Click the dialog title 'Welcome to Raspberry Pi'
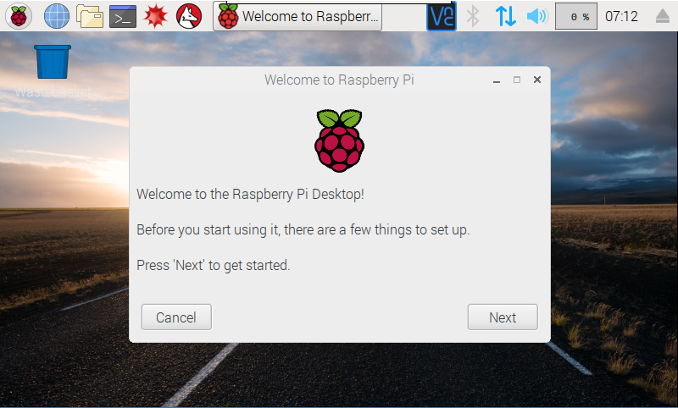The width and height of the screenshot is (678, 408). tap(339, 80)
